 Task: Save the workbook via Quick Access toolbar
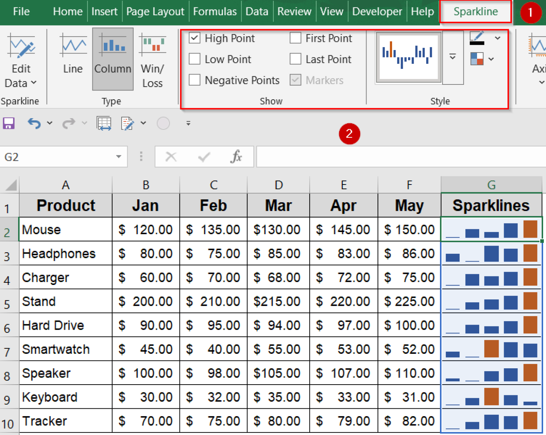point(8,123)
